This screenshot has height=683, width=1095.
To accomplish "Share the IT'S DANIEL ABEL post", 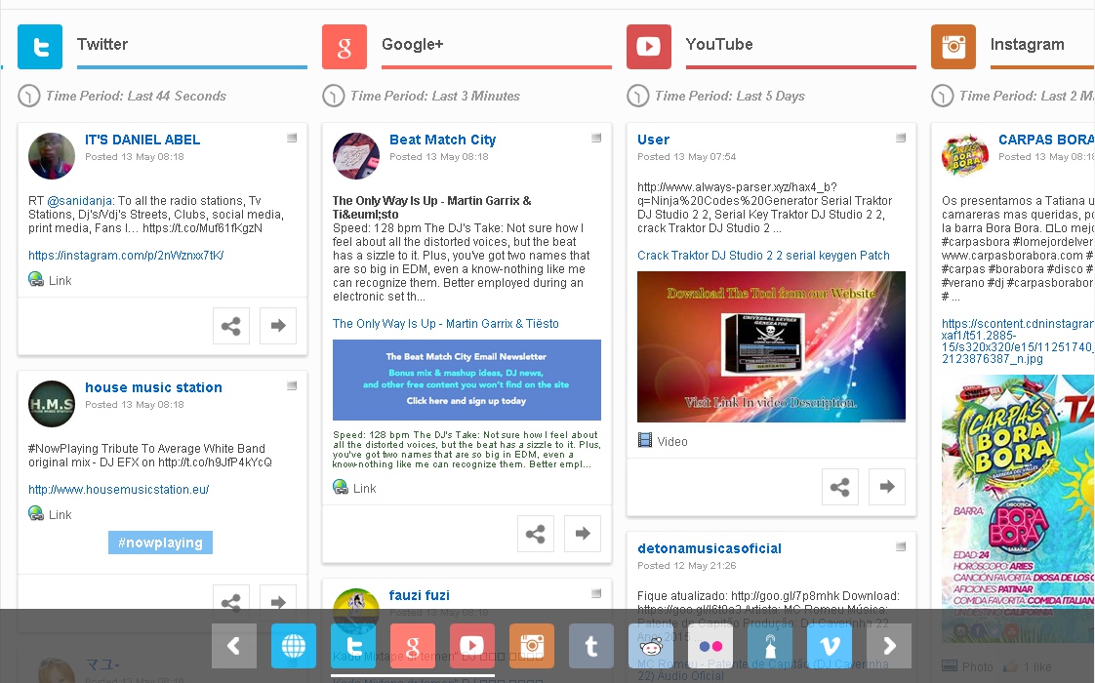I will click(x=231, y=326).
